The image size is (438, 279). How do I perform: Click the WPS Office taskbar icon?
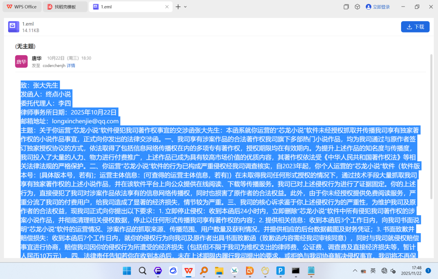coord(189,270)
